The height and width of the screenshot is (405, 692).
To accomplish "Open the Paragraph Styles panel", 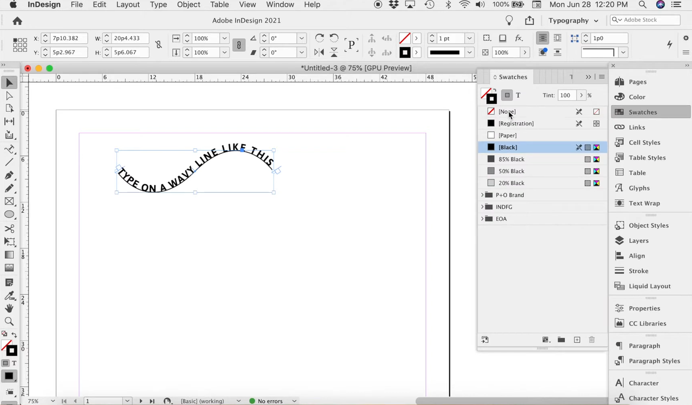I will (654, 361).
